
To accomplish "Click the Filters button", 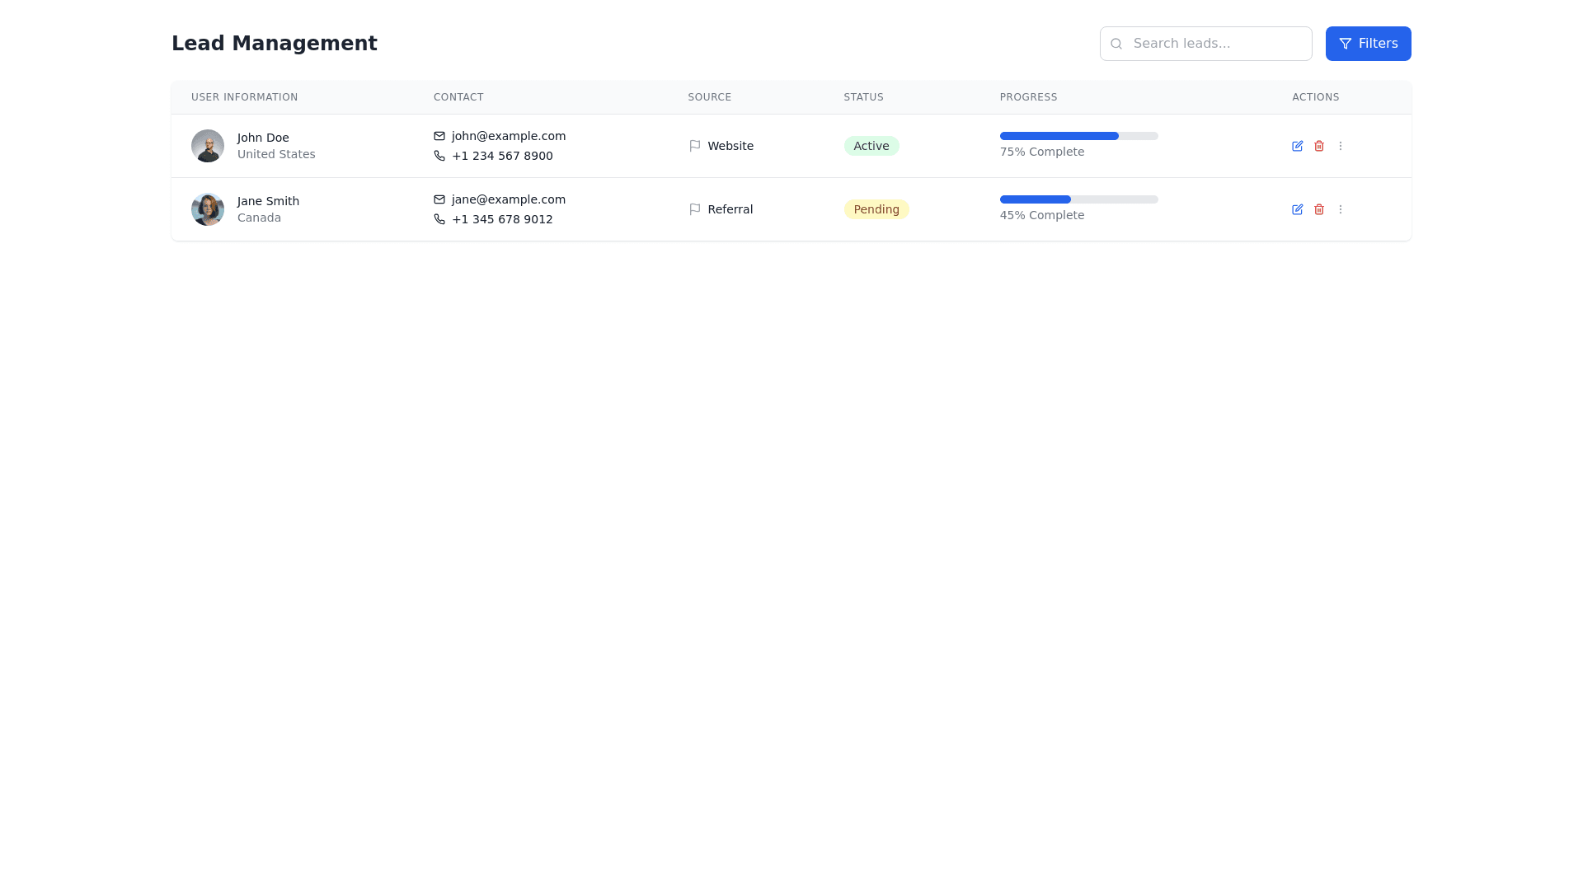I will click(x=1368, y=43).
